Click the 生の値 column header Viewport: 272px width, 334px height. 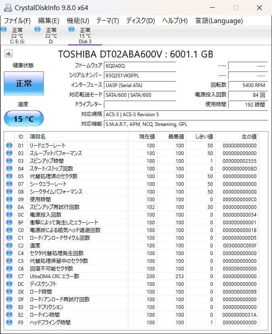pyautogui.click(x=237, y=136)
